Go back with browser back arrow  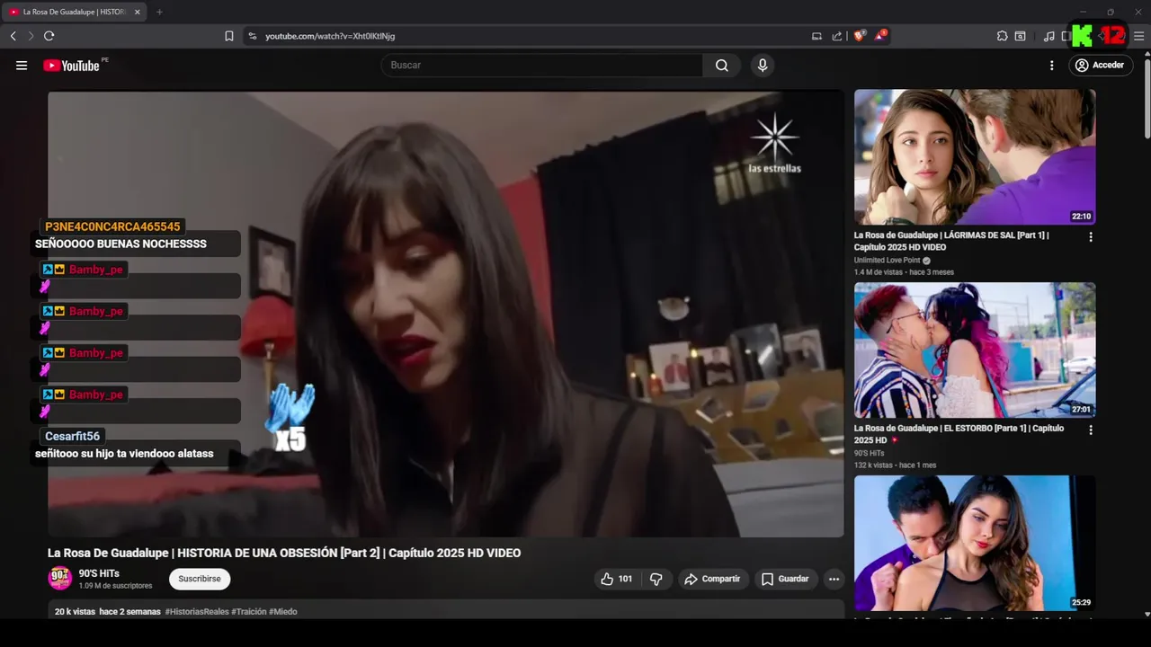[x=13, y=36]
